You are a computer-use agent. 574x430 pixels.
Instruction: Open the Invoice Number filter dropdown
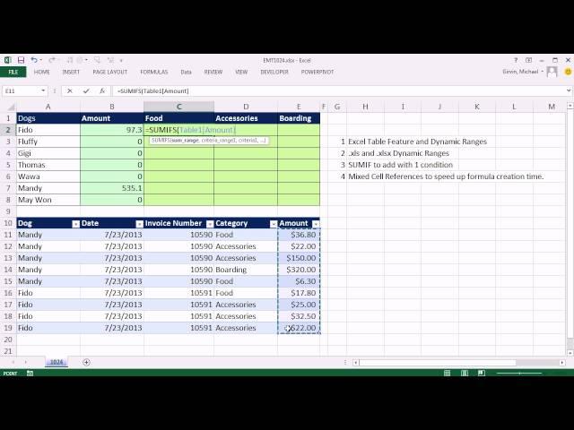point(210,224)
